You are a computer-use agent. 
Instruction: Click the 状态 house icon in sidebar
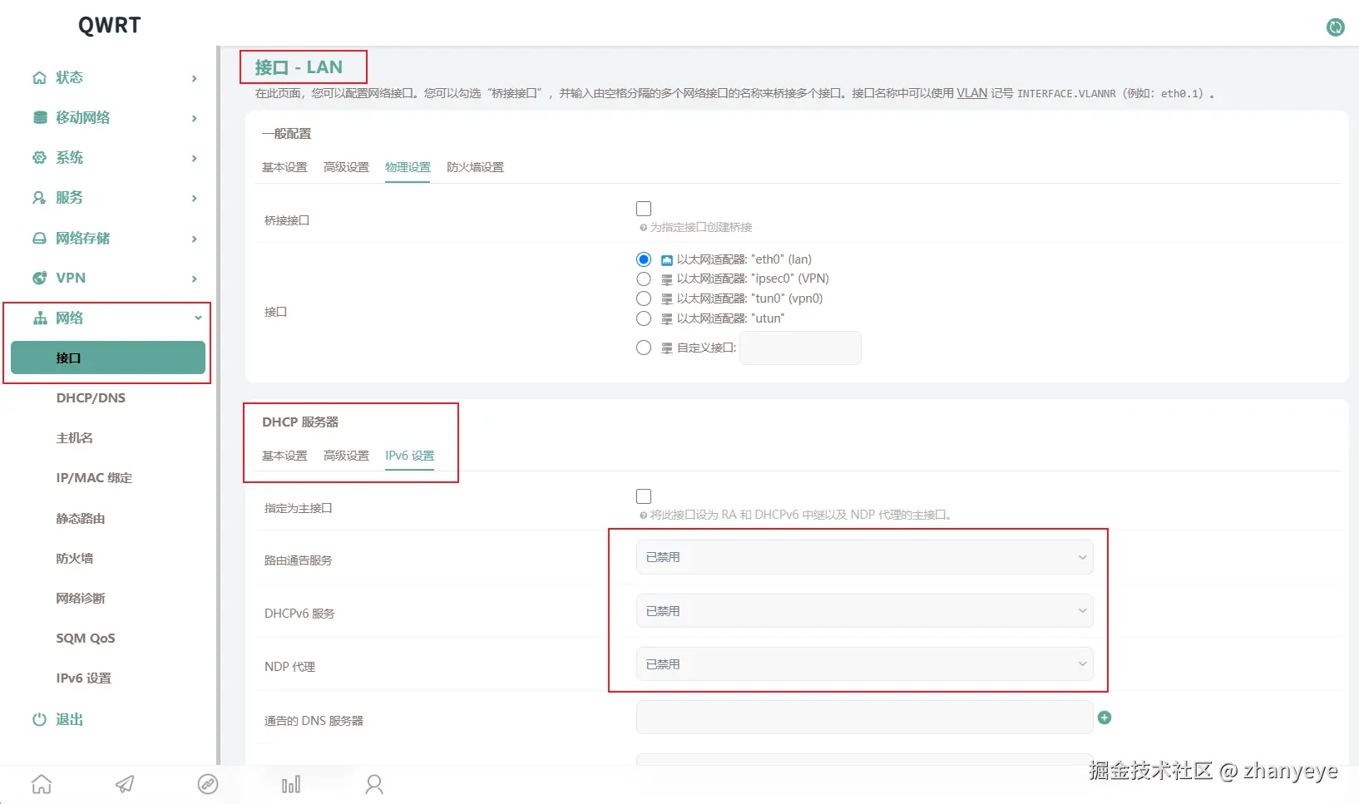click(x=39, y=77)
